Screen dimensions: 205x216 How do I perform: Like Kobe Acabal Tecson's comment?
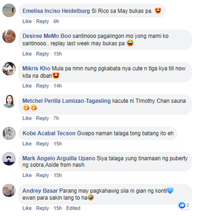point(27,144)
